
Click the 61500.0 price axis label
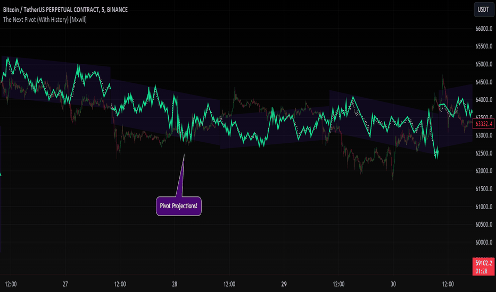[484, 189]
